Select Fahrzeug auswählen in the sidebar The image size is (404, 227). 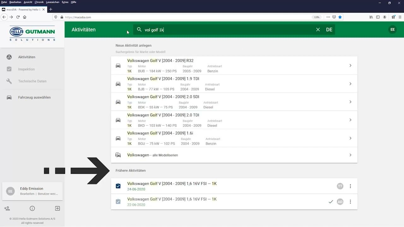(34, 97)
